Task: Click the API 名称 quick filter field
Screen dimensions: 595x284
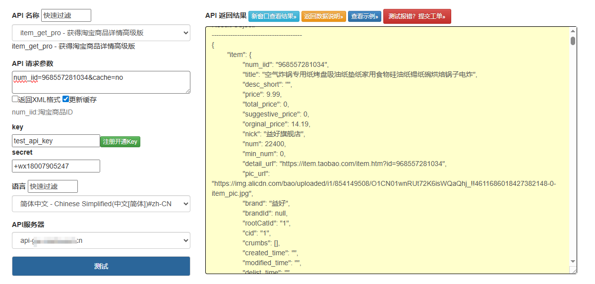Action: click(x=66, y=15)
